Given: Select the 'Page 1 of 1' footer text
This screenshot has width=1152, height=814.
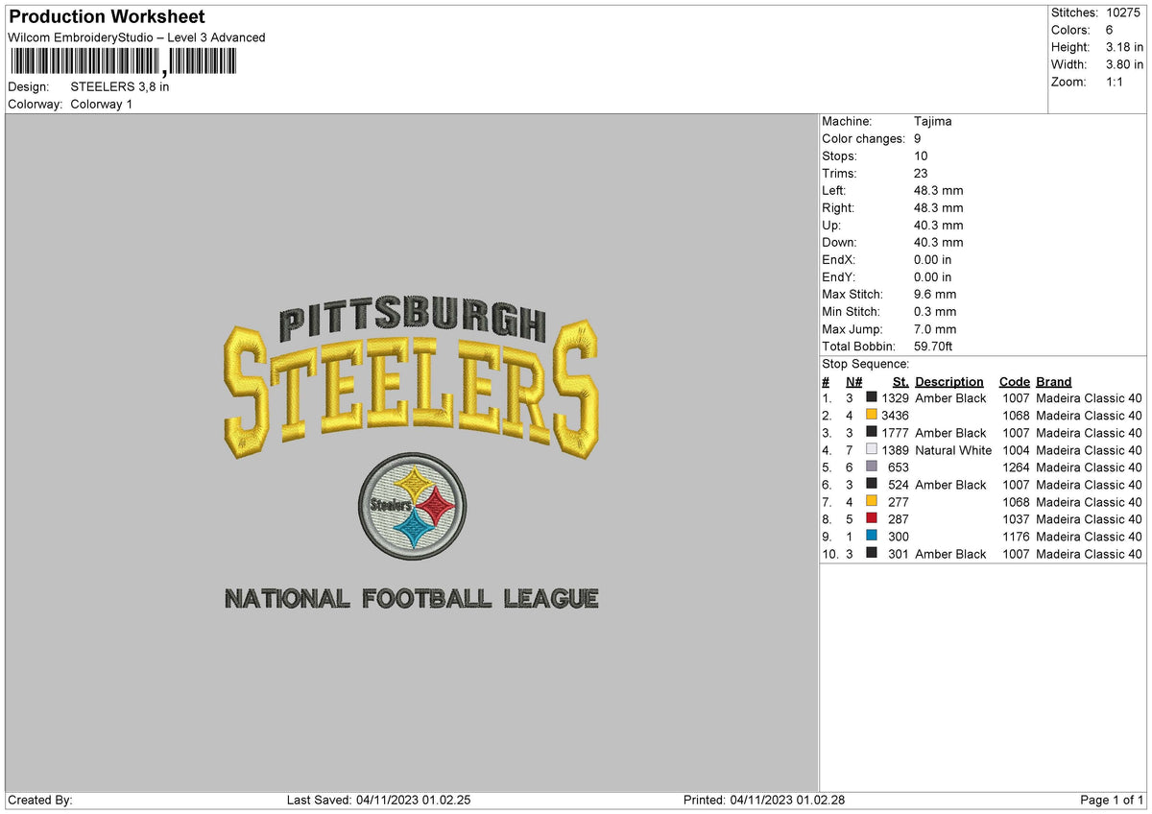Looking at the screenshot, I should pyautogui.click(x=1112, y=800).
